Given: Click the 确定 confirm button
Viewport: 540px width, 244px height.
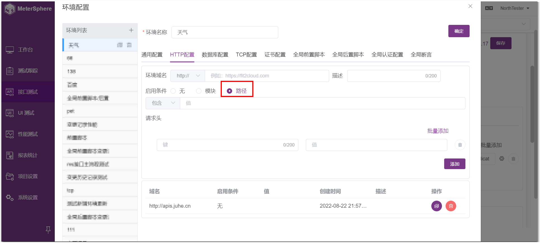Looking at the screenshot, I should (459, 31).
